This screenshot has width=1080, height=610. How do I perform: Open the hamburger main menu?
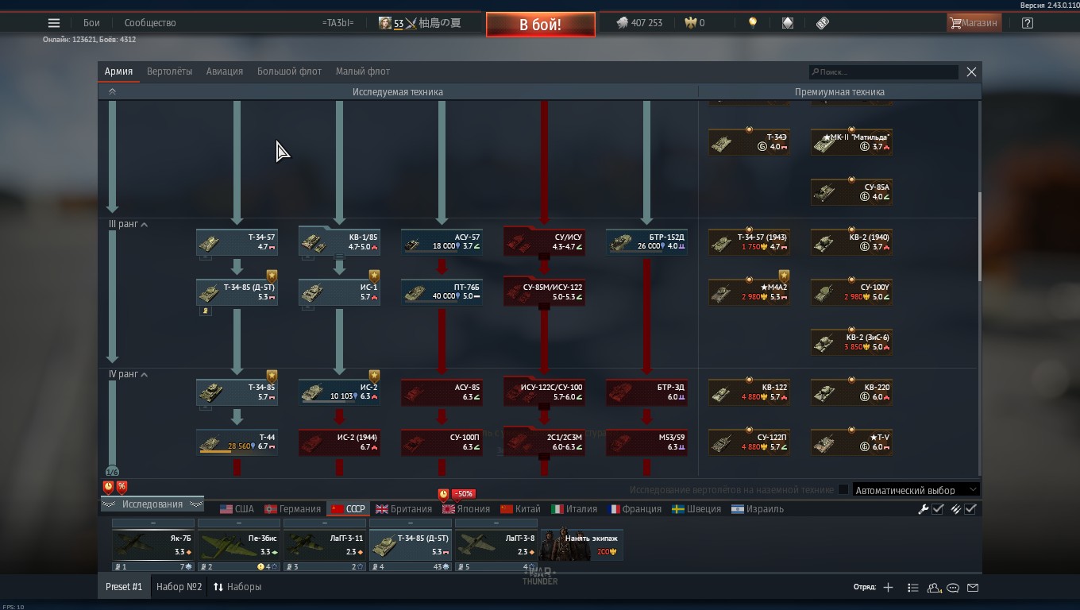54,23
